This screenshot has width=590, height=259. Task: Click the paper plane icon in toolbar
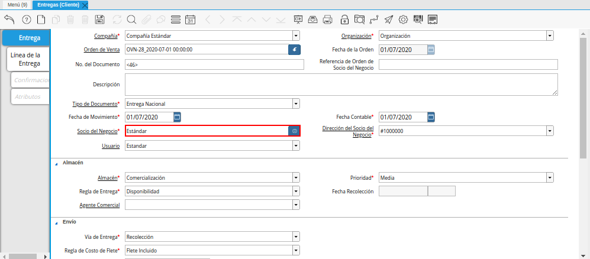click(x=388, y=20)
